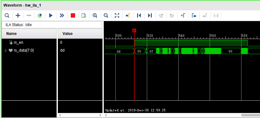260x118 pixels.
Task: Go to the last sample icon
Action: tap(150, 16)
